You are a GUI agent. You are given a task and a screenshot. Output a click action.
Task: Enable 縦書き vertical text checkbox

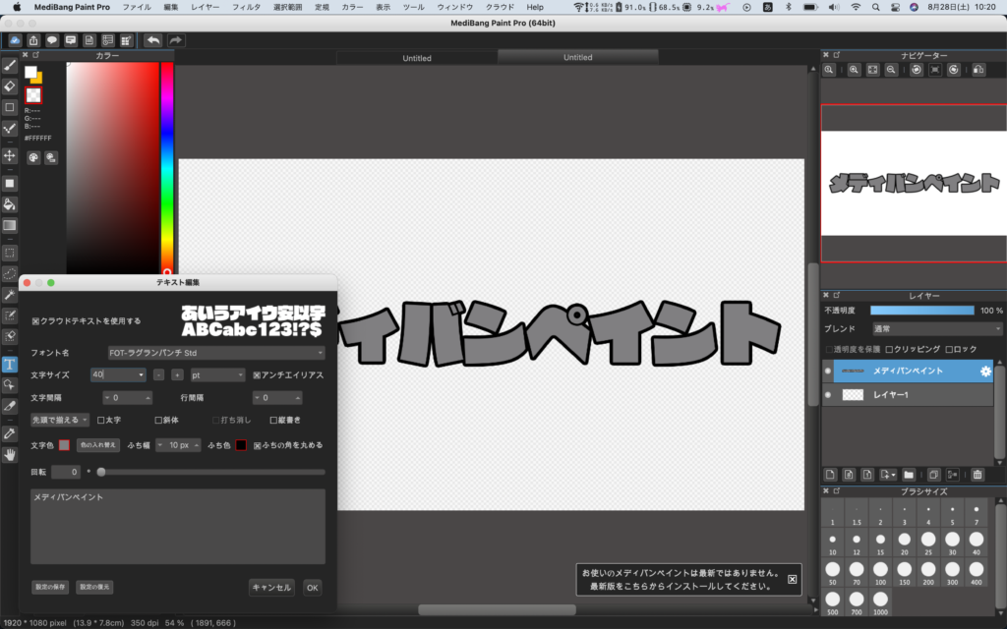point(273,420)
